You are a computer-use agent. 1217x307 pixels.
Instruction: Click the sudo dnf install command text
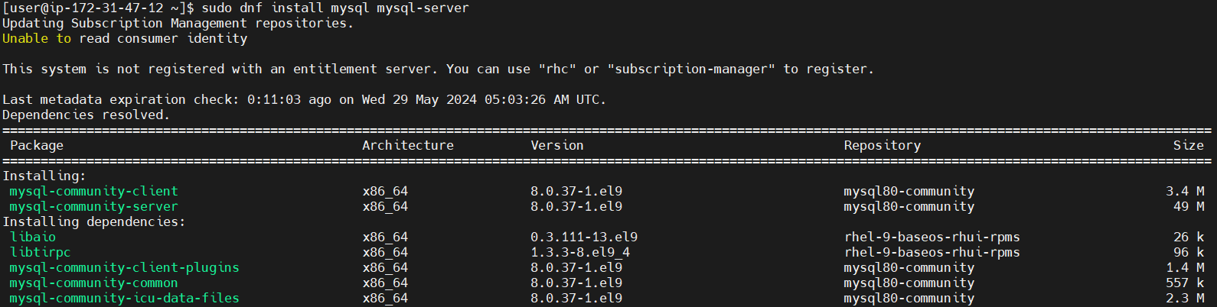click(335, 8)
